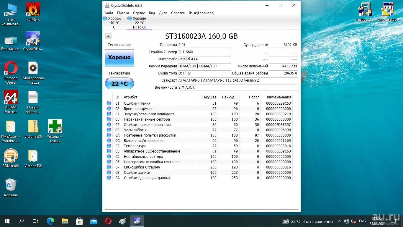Click the taskbar search magnifier icon
The image size is (403, 227).
click(21, 221)
